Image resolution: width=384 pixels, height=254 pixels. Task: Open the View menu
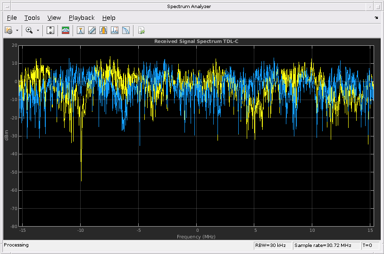tap(54, 18)
